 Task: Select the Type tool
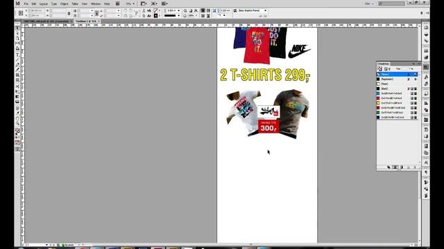(x=17, y=55)
